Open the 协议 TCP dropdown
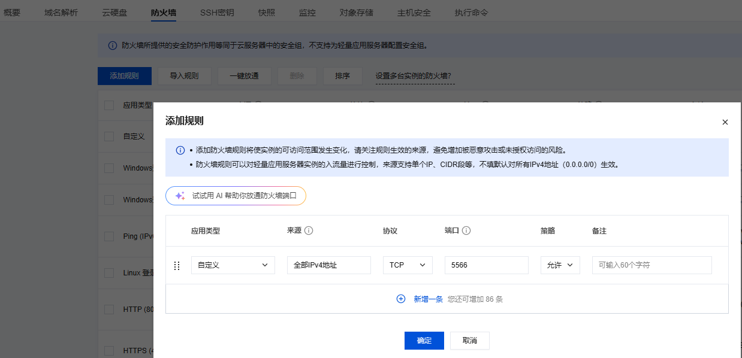This screenshot has height=358, width=742. (x=408, y=265)
